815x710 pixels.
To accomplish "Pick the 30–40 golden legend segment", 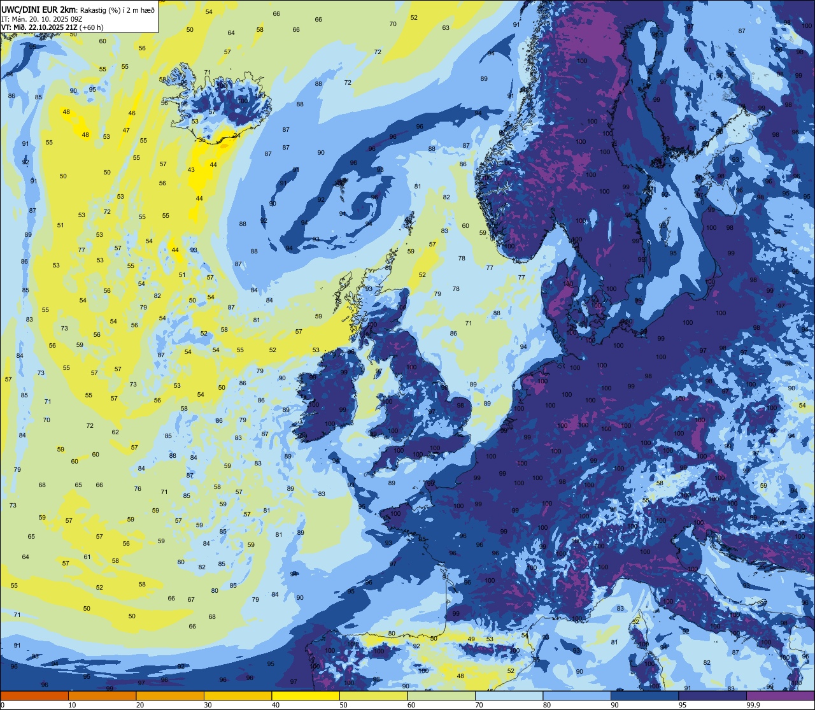I will [237, 695].
